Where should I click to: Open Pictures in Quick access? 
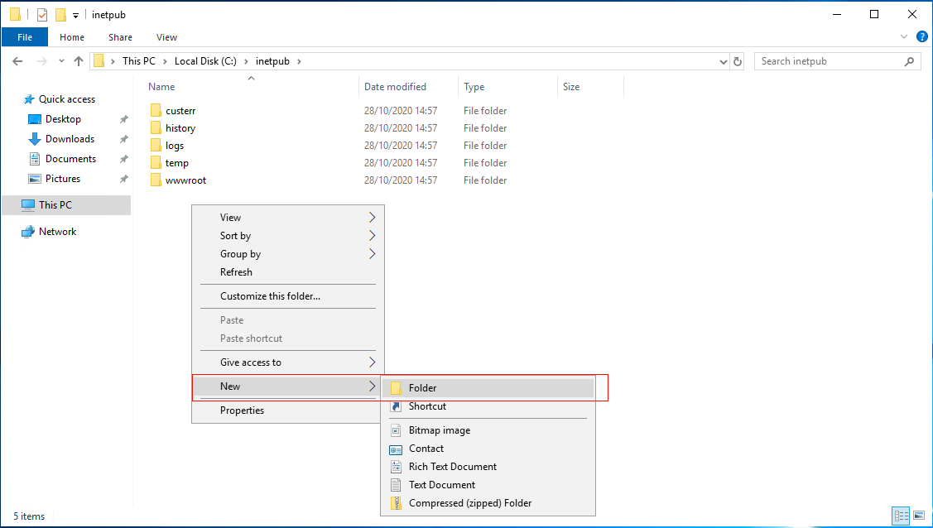[62, 179]
